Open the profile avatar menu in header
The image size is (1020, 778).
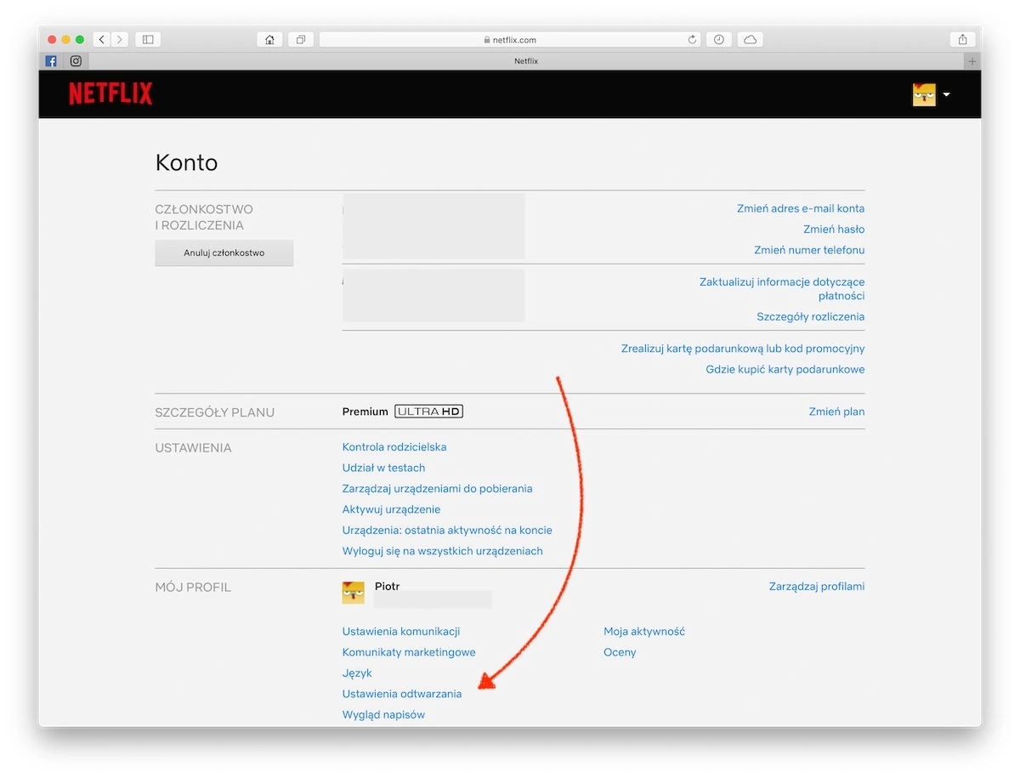931,94
